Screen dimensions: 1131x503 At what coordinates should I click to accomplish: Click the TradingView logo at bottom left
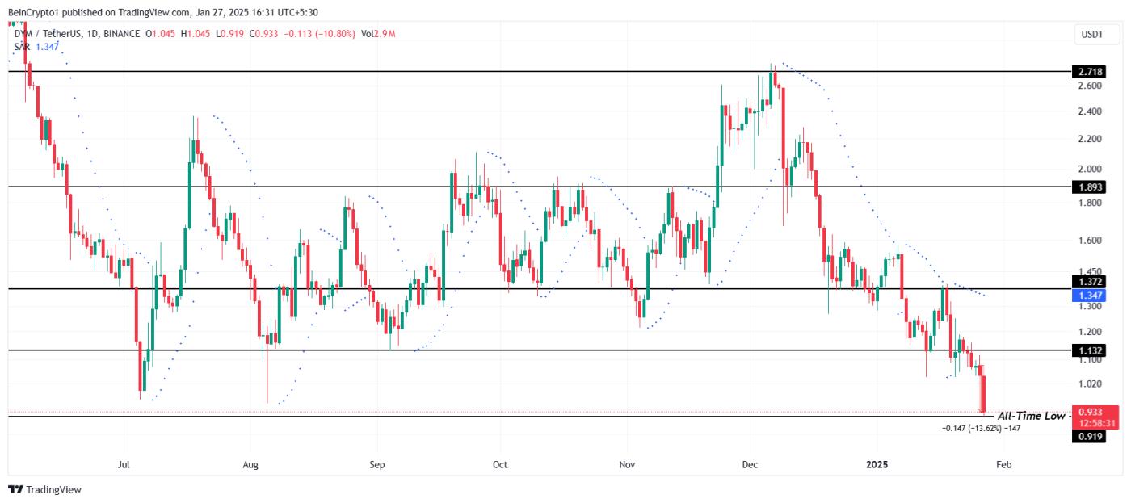coord(44,489)
